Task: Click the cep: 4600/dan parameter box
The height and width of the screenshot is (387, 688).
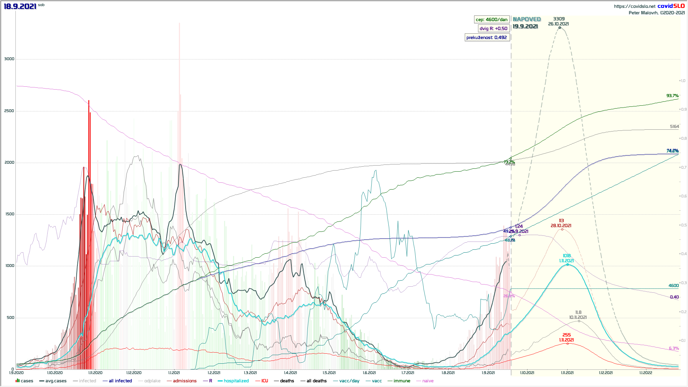Action: (491, 19)
